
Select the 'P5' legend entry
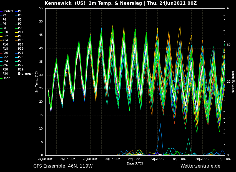(x=19, y=19)
